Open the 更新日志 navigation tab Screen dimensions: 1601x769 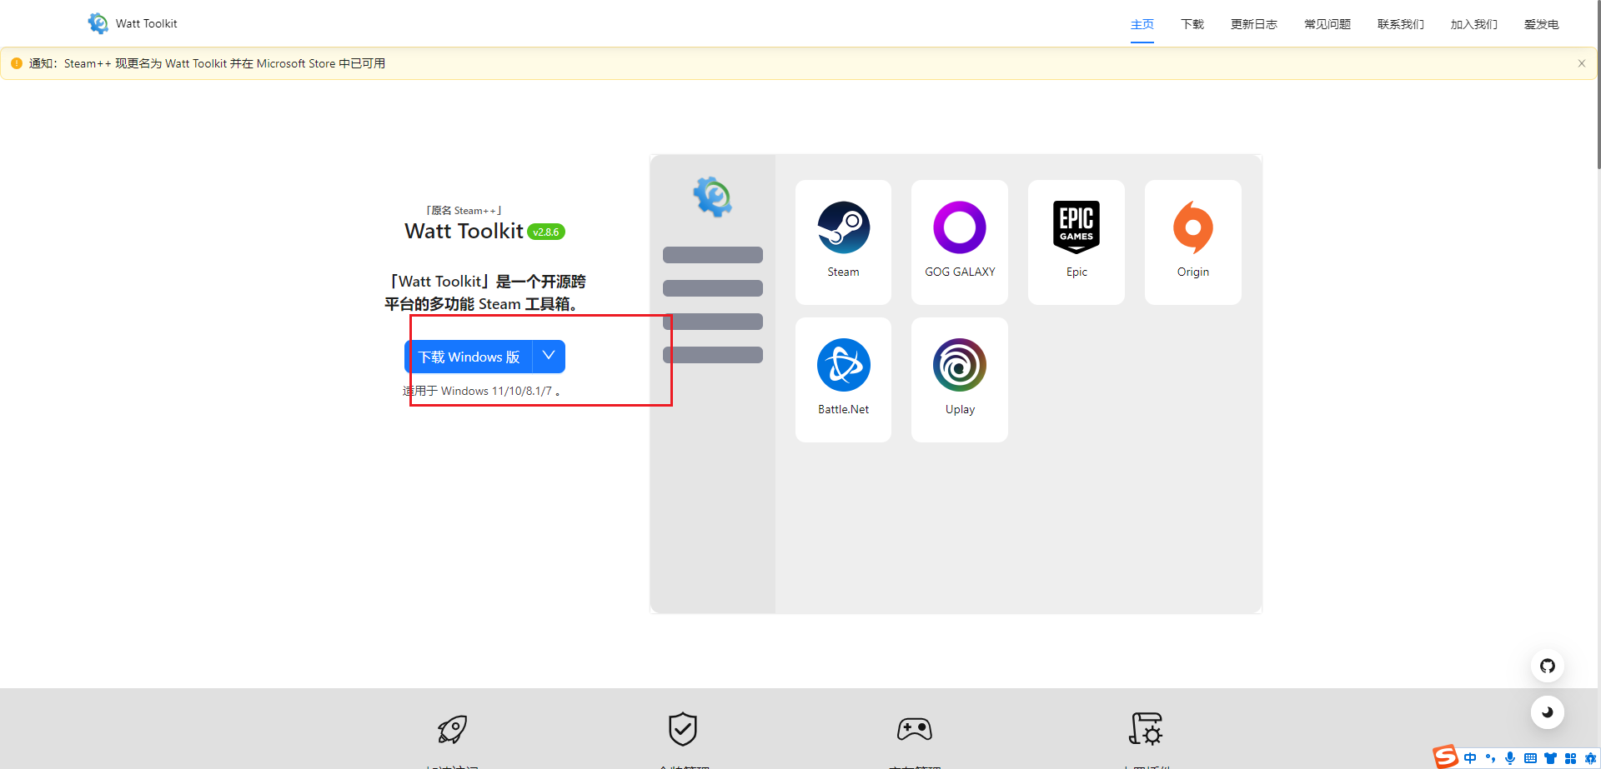coord(1253,24)
